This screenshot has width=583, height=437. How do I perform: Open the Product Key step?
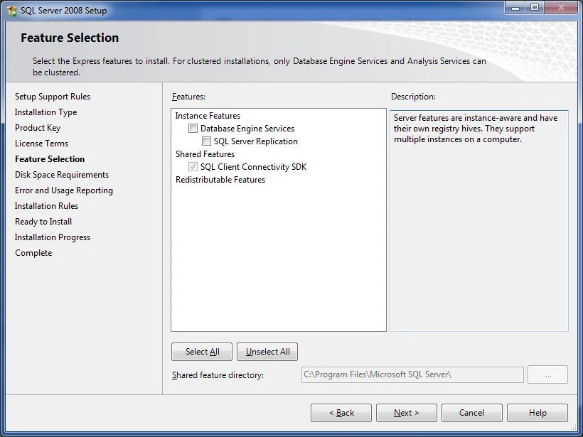coord(38,128)
